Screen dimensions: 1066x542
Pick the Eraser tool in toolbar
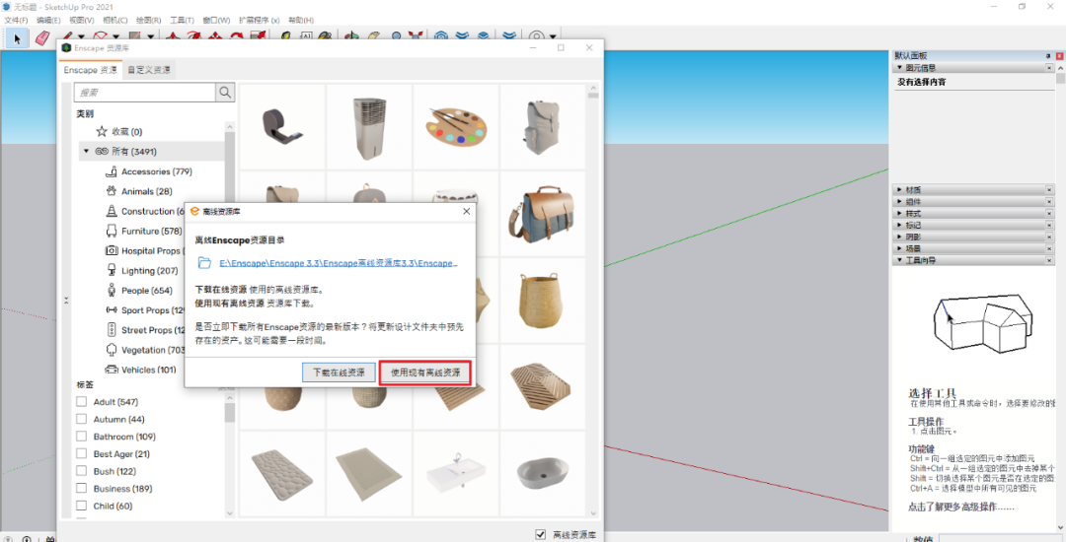tap(41, 37)
